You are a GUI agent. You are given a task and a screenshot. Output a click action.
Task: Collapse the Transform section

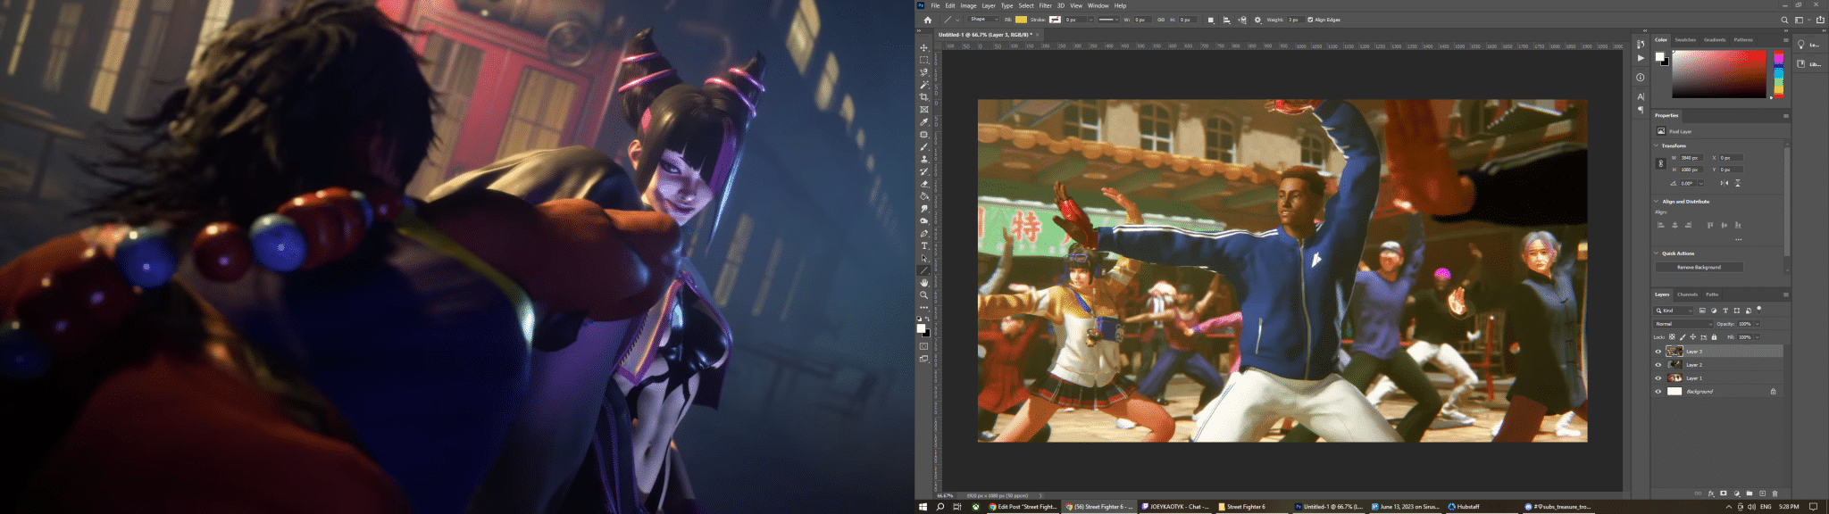(1657, 145)
